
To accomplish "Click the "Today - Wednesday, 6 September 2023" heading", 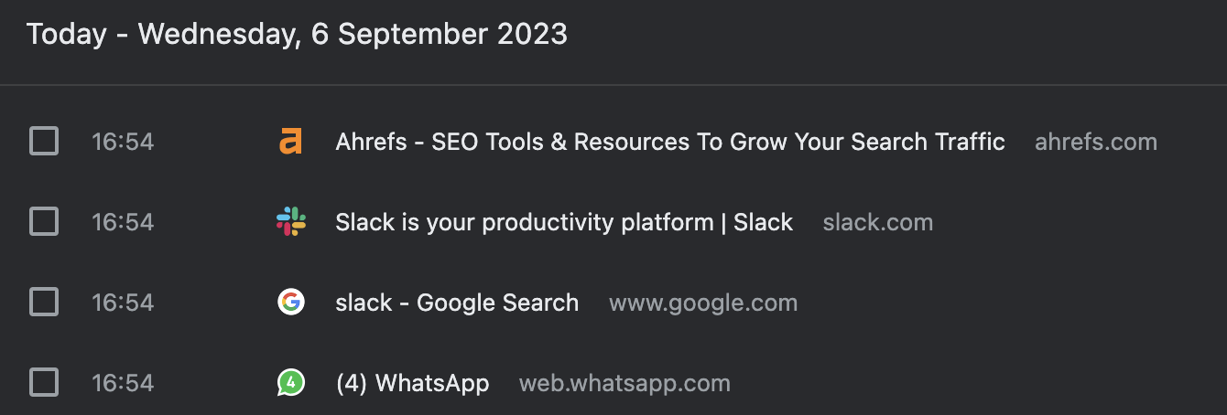I will point(297,35).
